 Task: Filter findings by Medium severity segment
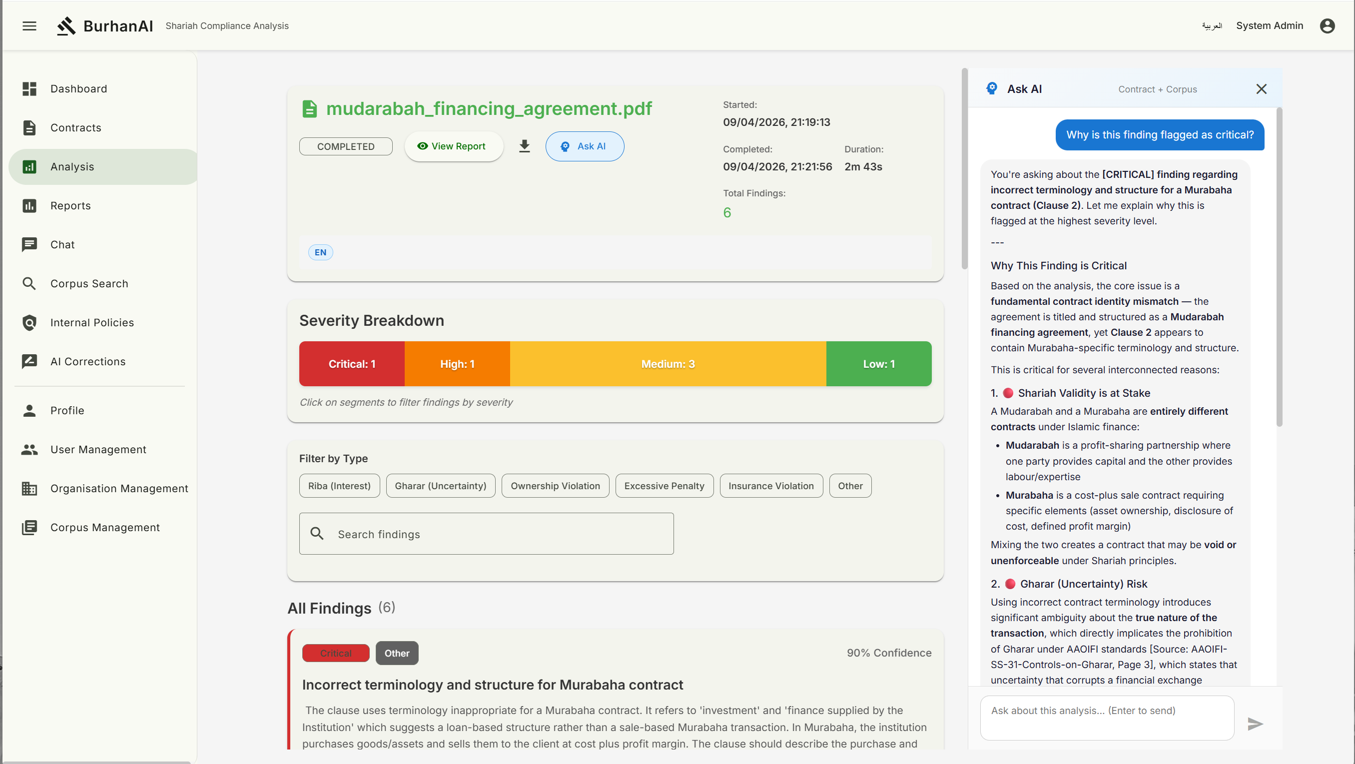click(x=668, y=364)
